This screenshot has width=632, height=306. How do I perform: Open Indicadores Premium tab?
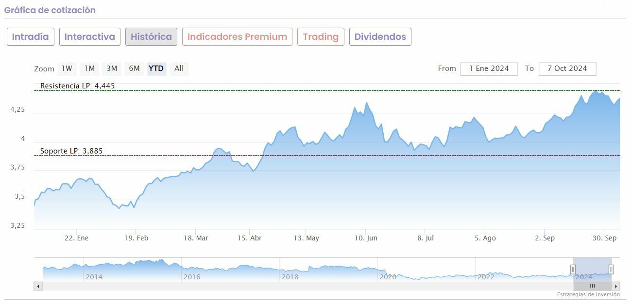237,37
